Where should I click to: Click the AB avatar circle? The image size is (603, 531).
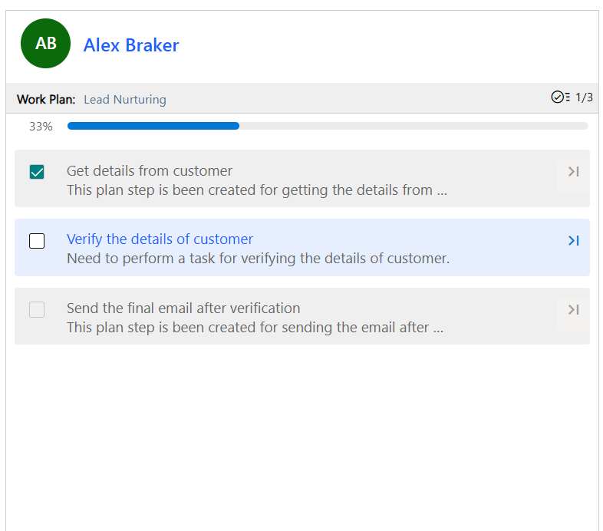tap(46, 44)
